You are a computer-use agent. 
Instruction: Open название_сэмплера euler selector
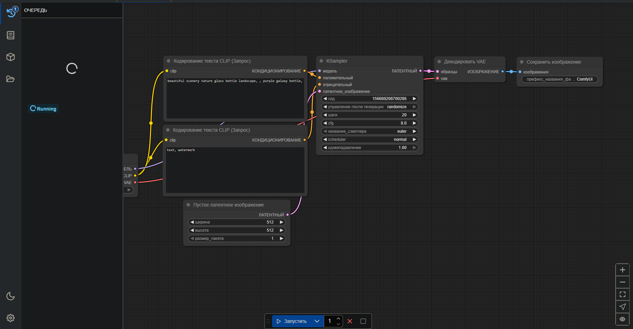click(370, 131)
